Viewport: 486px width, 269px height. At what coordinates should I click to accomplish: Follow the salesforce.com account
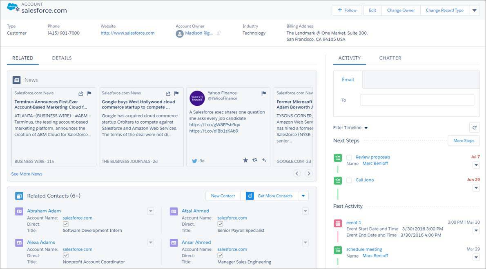[x=346, y=10]
